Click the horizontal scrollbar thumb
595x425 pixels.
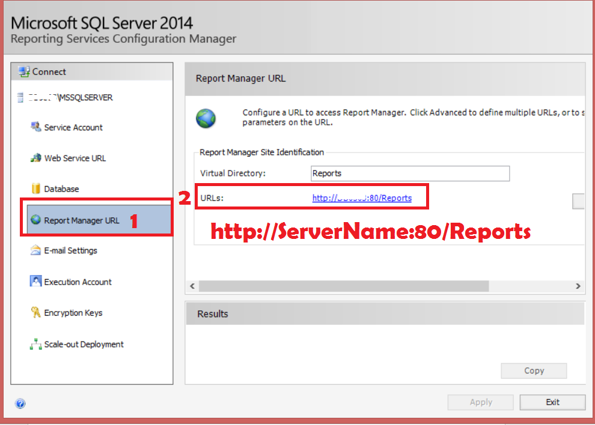[x=344, y=286]
